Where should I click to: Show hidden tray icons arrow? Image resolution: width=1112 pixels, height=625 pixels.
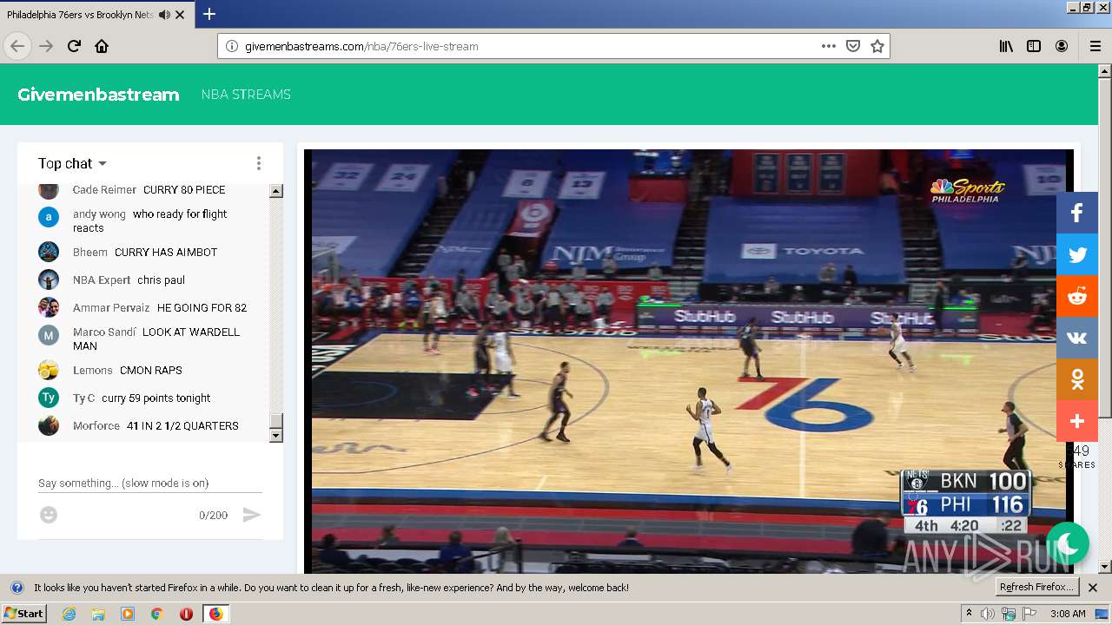pyautogui.click(x=970, y=614)
